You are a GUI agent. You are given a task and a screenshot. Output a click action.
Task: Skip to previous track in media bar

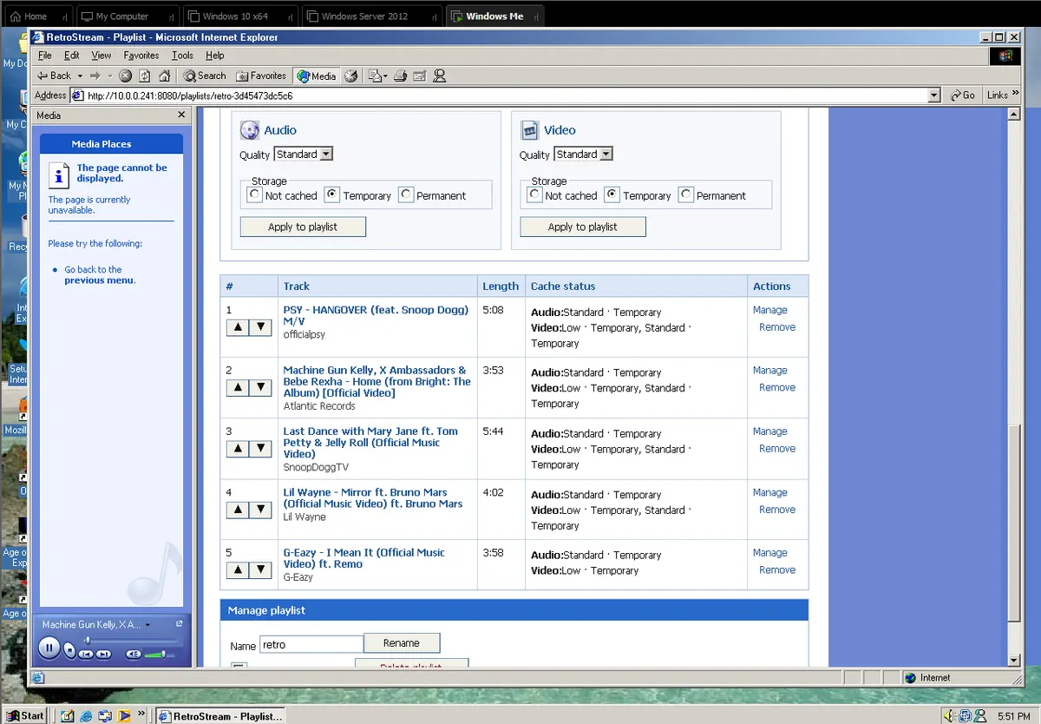pos(87,654)
